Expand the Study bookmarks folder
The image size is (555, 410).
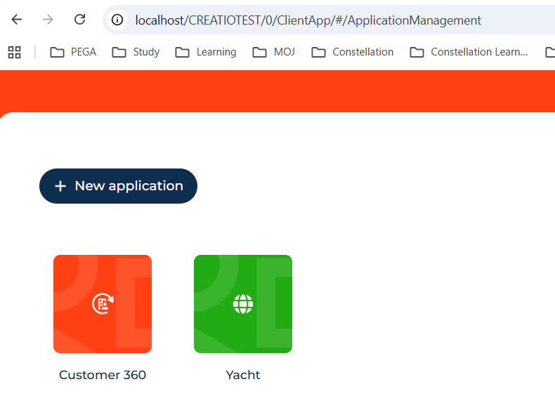pos(136,52)
